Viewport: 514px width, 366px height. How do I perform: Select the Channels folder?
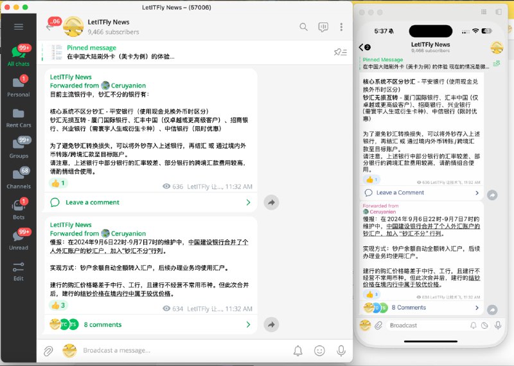pos(19,178)
